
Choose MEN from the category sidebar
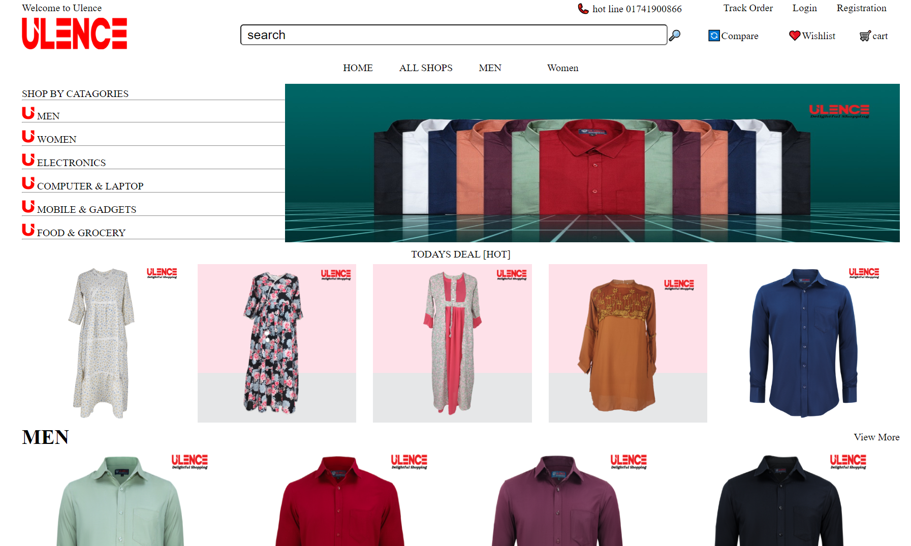pos(48,116)
